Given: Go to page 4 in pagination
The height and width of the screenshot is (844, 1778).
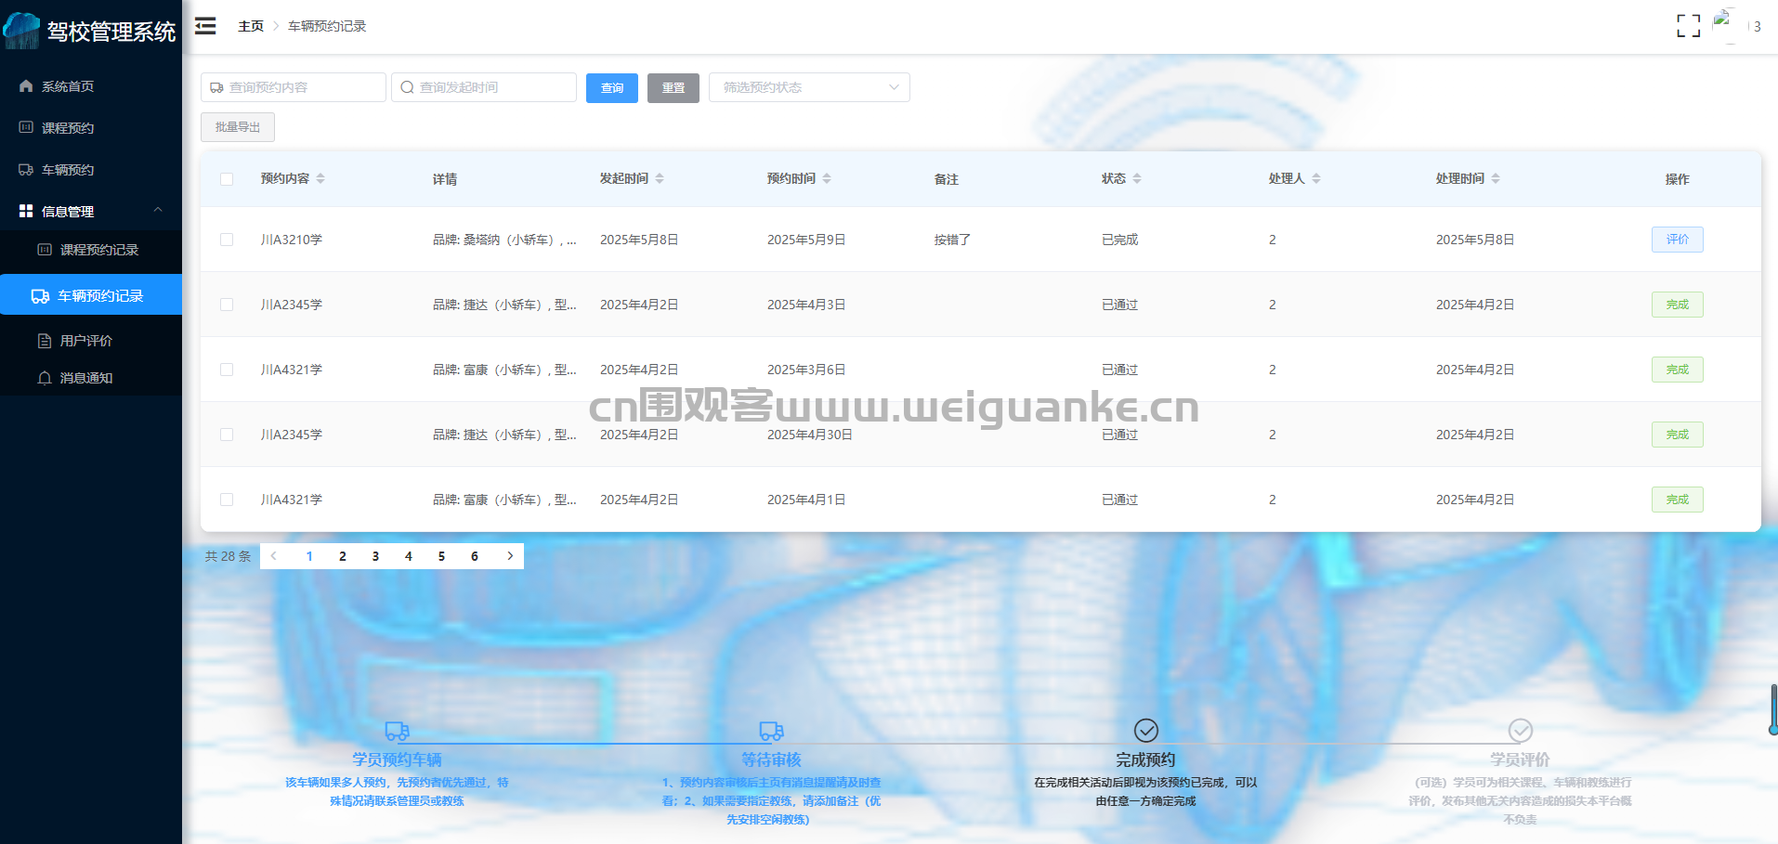Looking at the screenshot, I should pyautogui.click(x=409, y=556).
